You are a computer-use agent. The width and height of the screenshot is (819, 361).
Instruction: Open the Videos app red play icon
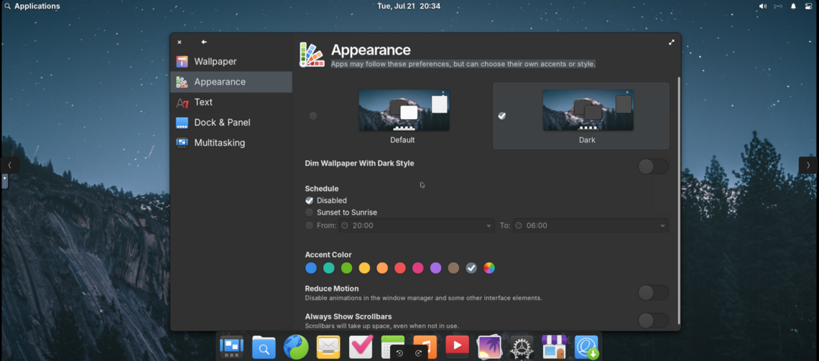click(457, 347)
